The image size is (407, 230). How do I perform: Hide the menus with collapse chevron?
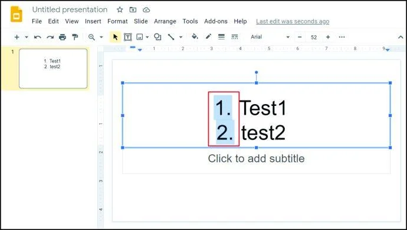click(x=401, y=37)
